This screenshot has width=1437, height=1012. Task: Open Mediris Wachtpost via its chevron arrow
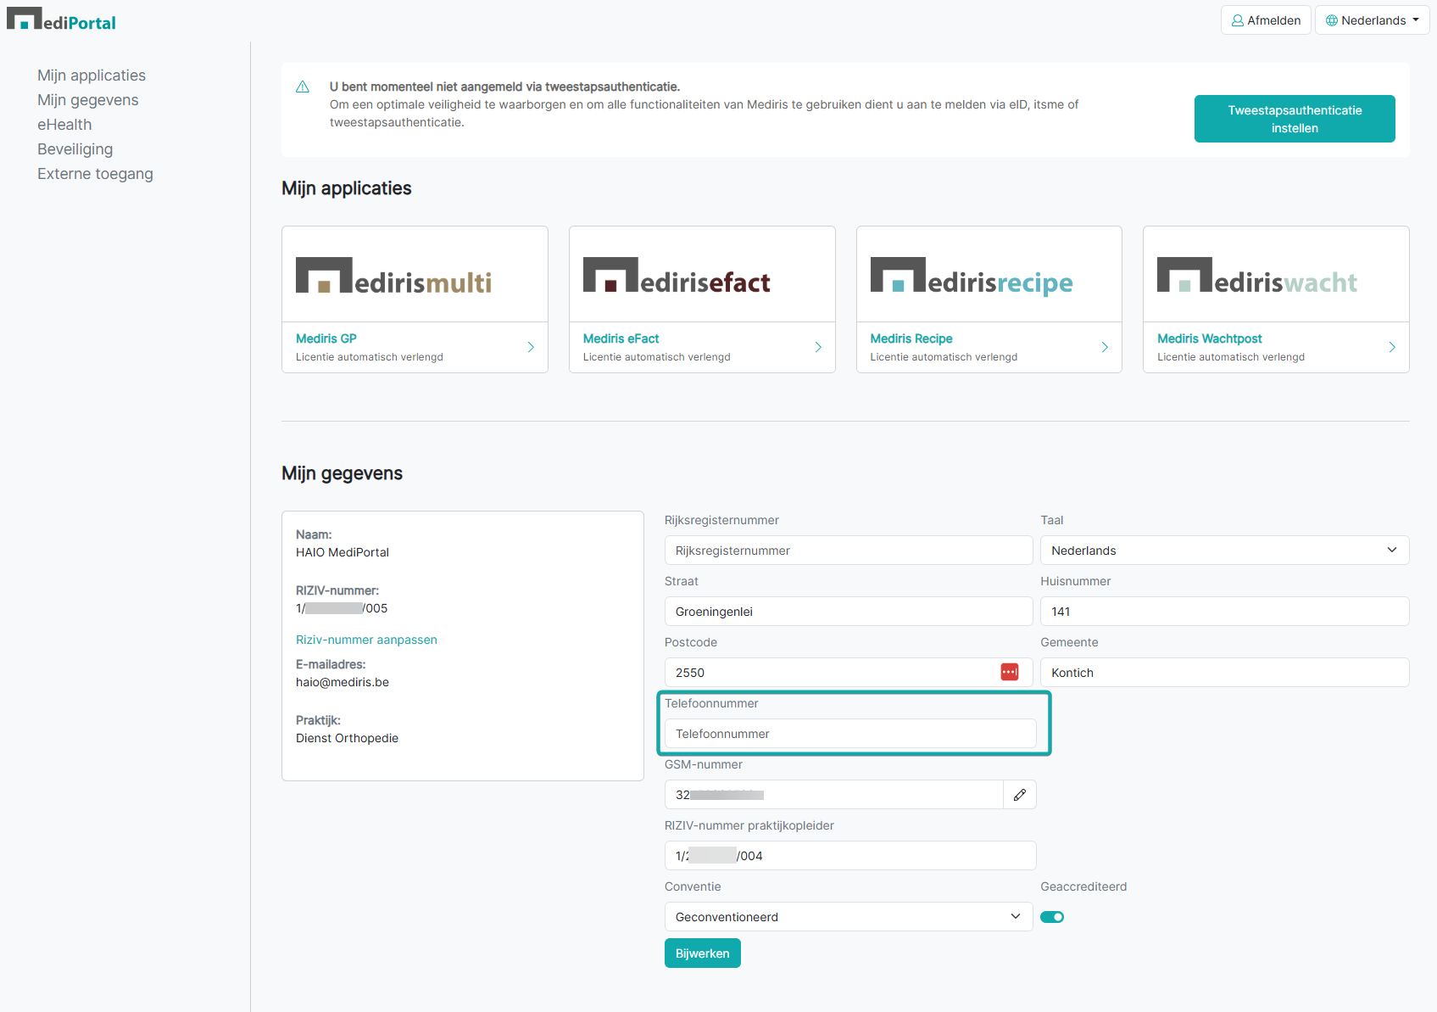click(x=1392, y=347)
